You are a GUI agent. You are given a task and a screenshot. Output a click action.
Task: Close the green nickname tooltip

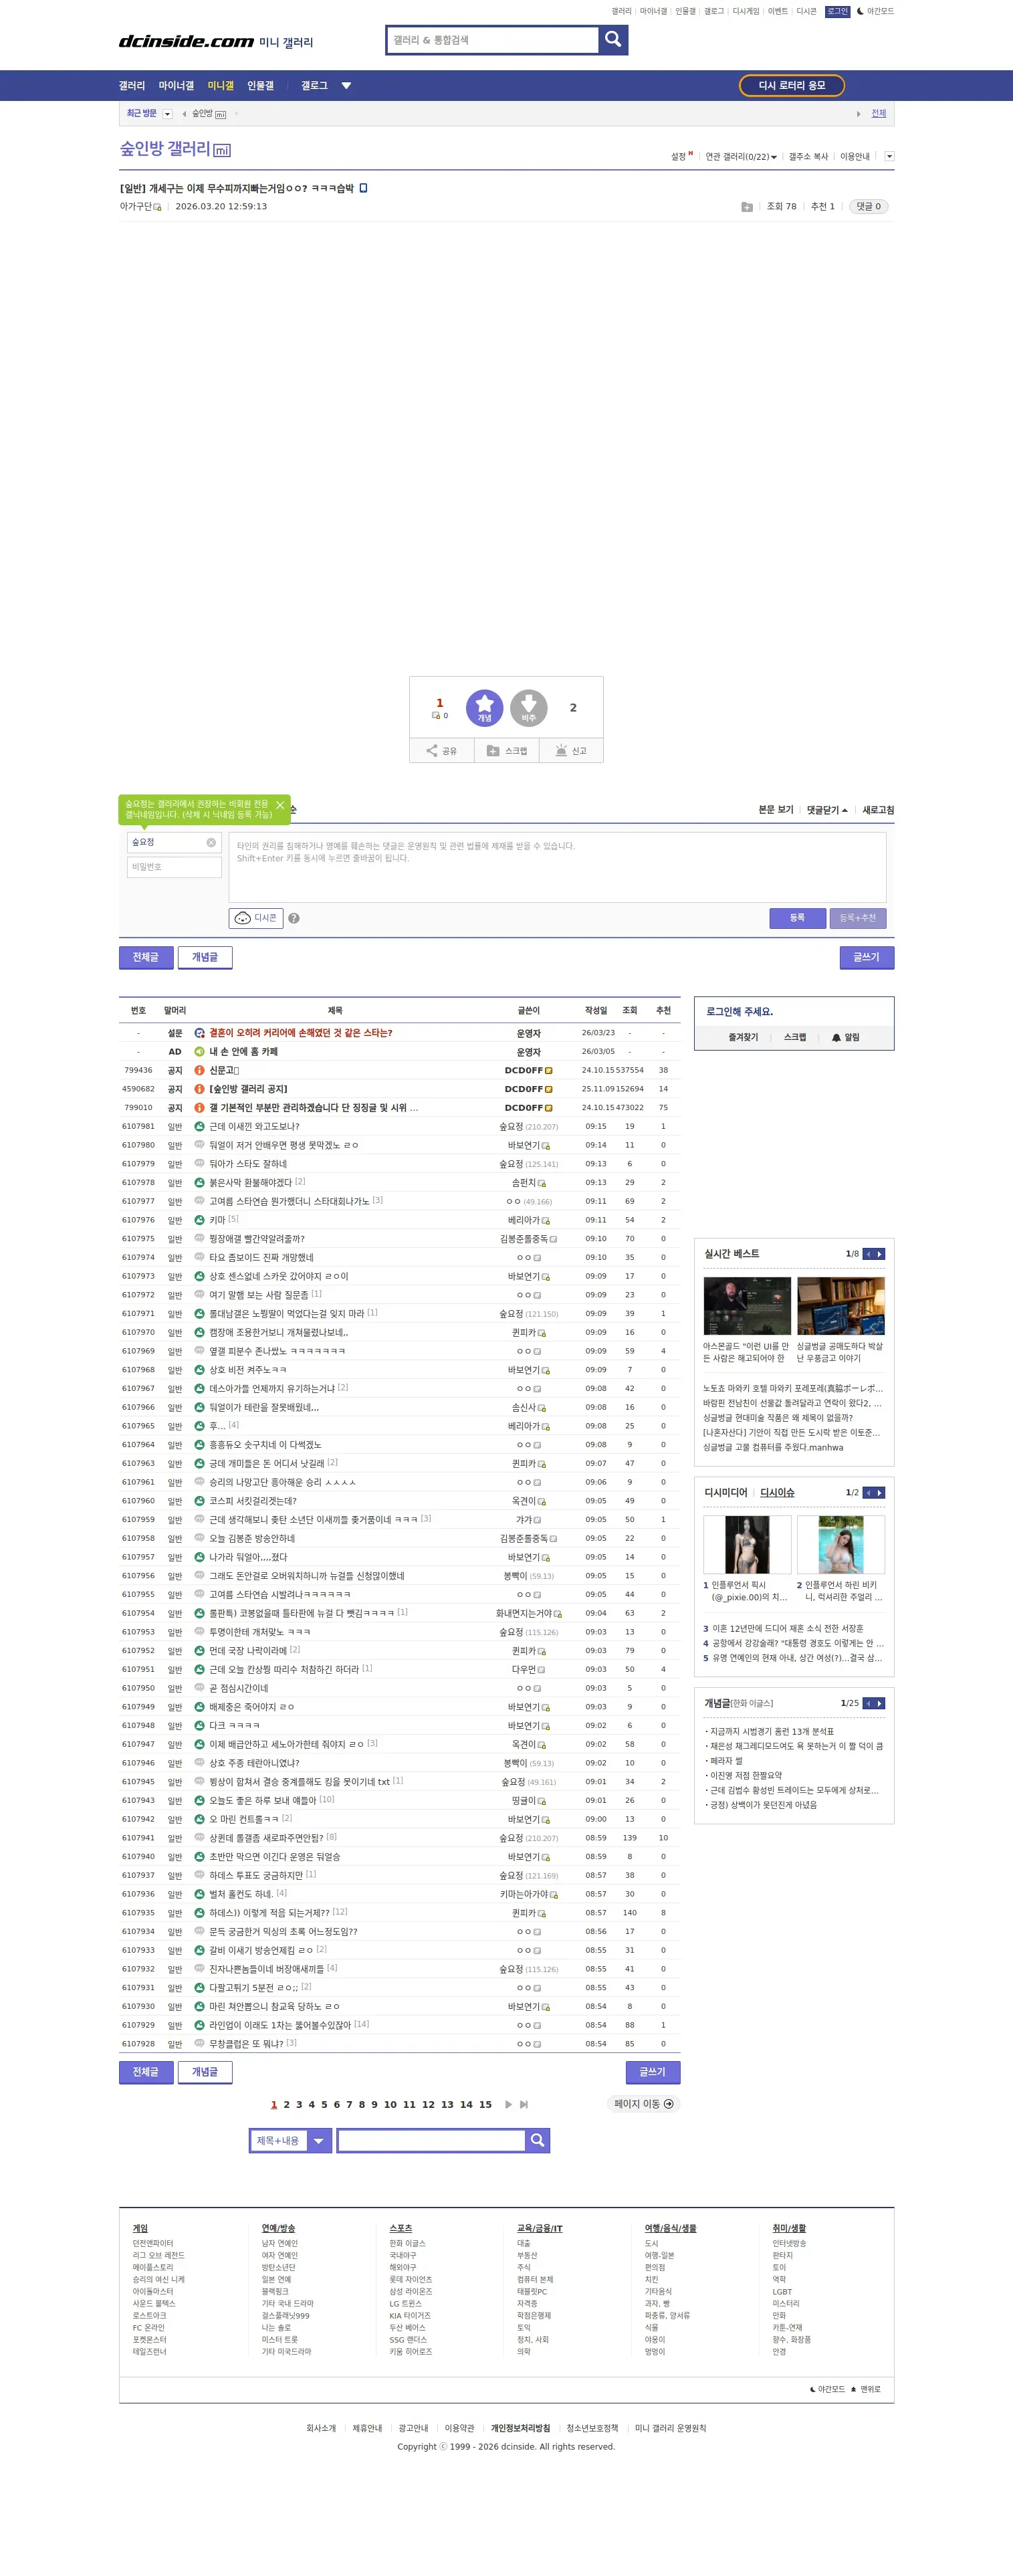280,805
